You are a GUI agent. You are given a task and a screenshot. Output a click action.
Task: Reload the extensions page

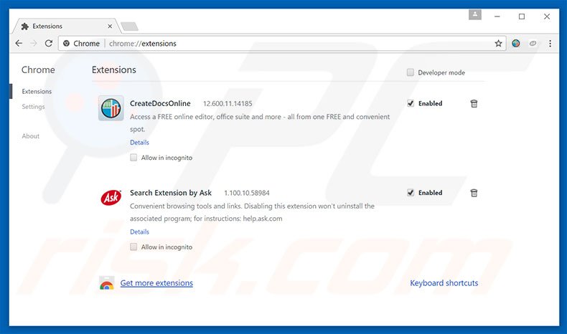coord(49,43)
